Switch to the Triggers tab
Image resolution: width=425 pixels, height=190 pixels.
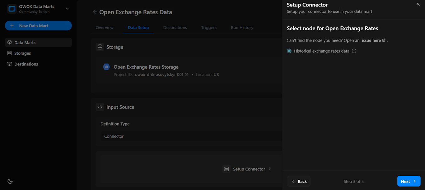click(x=209, y=28)
